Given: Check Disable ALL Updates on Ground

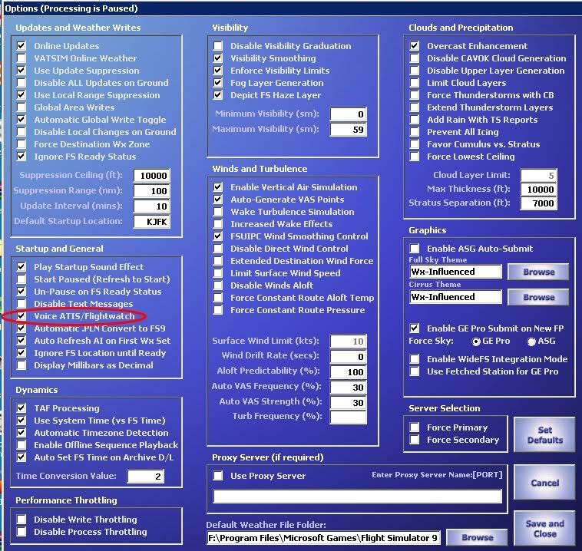Looking at the screenshot, I should 21,83.
